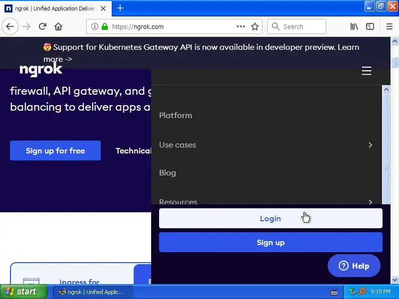Click the address bar showing ngrok.com
The width and height of the screenshot is (399, 299).
coord(174,26)
